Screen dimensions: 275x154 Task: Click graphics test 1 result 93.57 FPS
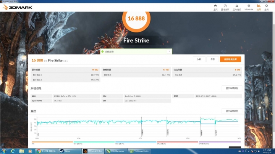[x=95, y=75]
